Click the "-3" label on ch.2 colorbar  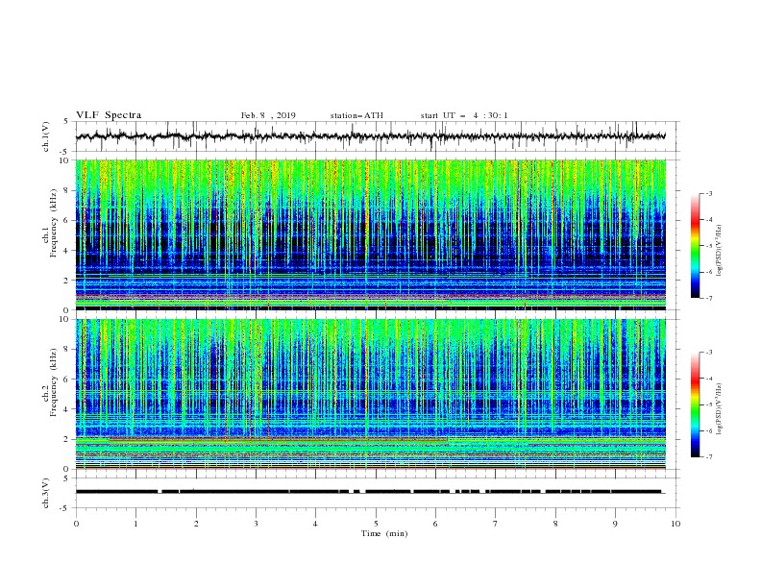[x=708, y=353]
